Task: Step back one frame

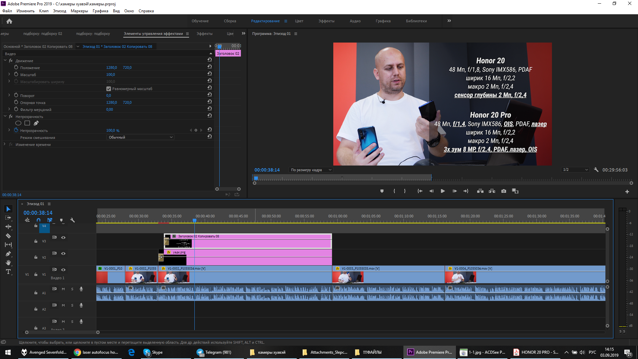Action: [431, 191]
